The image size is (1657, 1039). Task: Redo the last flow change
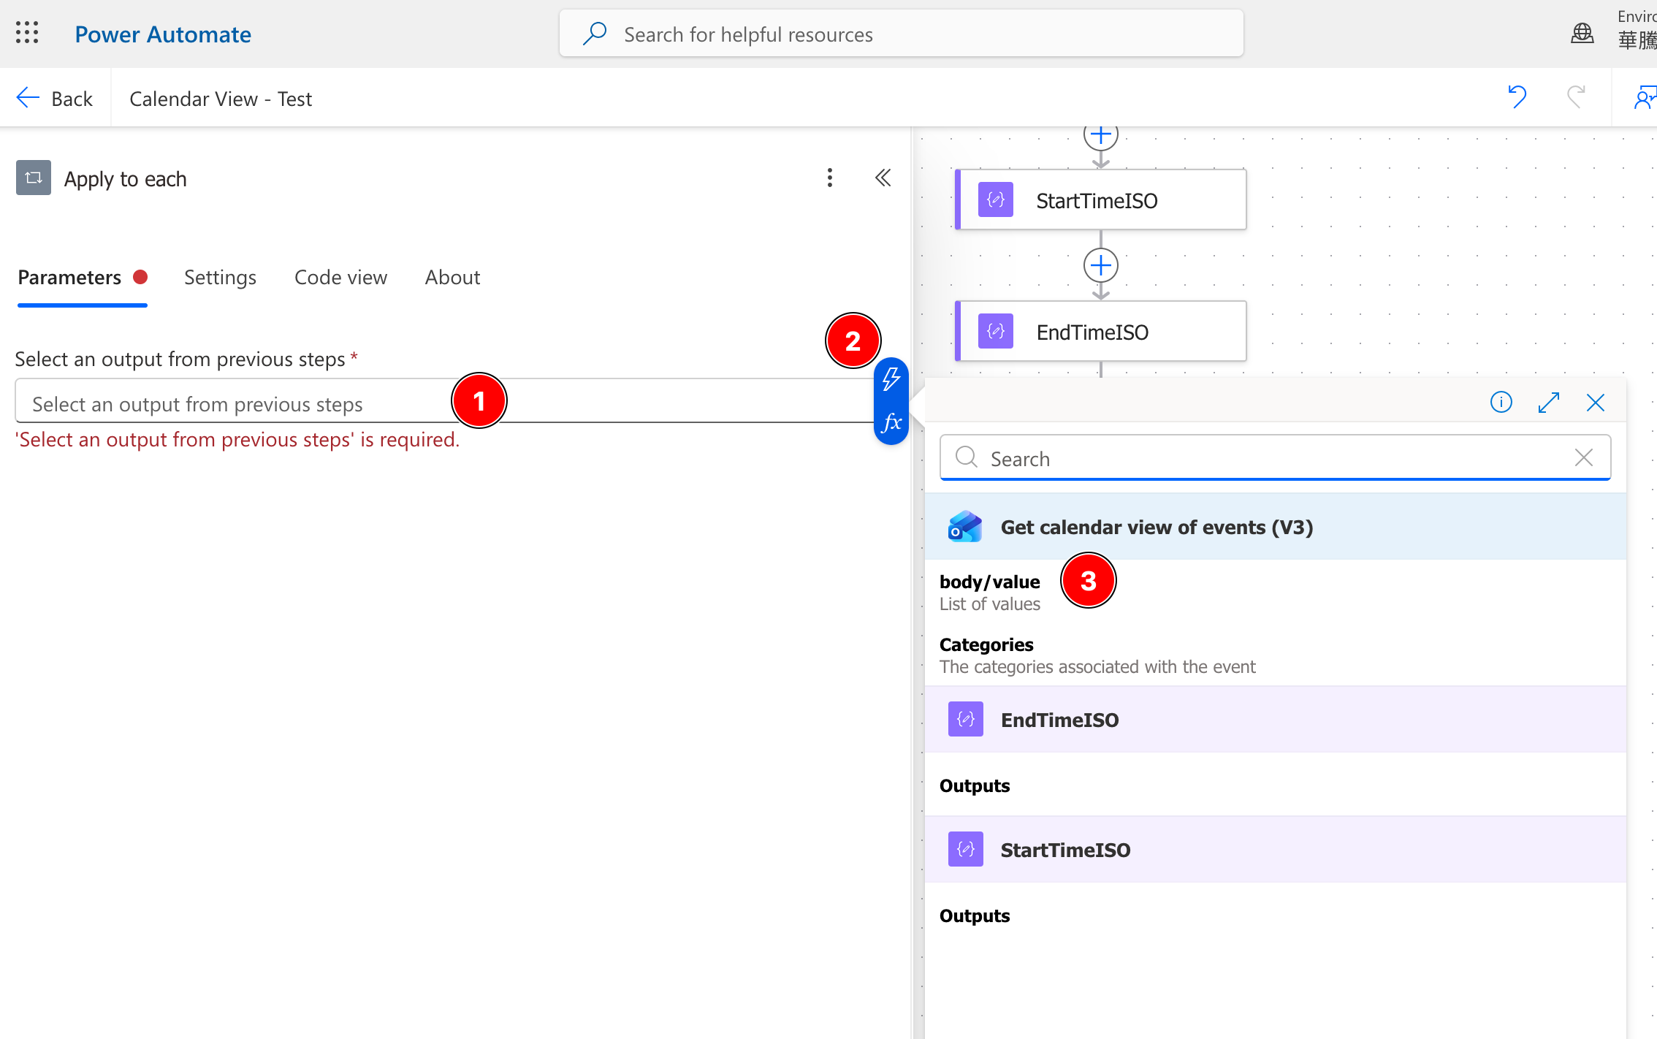(1577, 97)
